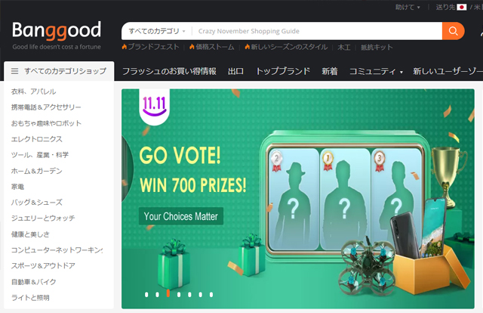Open the 助けて help dropdown
Image resolution: width=483 pixels, height=313 pixels.
coord(408,7)
